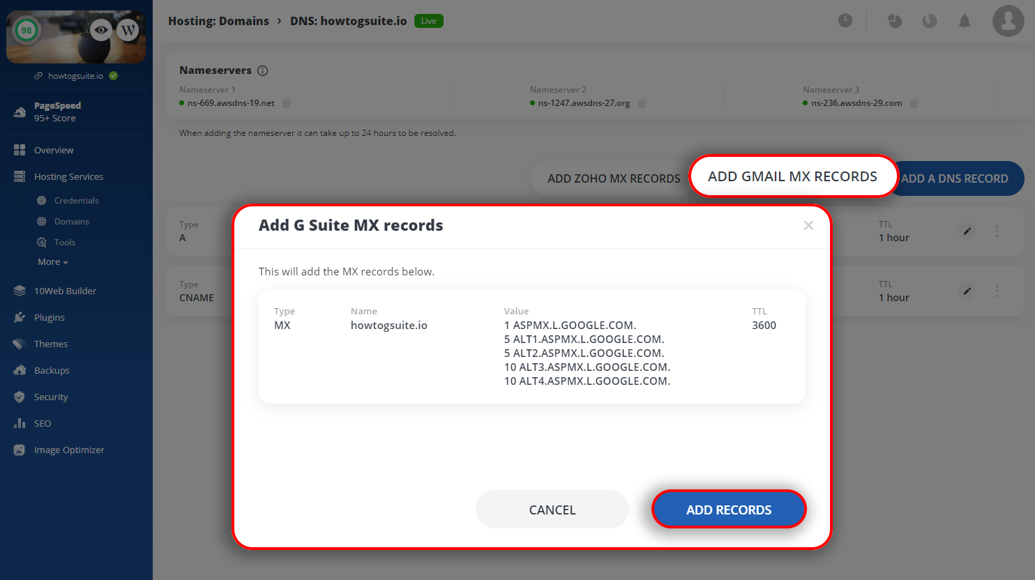1035x580 pixels.
Task: Open PageSpeed 95+ Score section
Action: (57, 112)
